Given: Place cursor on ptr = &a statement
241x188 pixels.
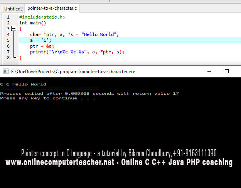Looking at the screenshot, I should [40, 46].
